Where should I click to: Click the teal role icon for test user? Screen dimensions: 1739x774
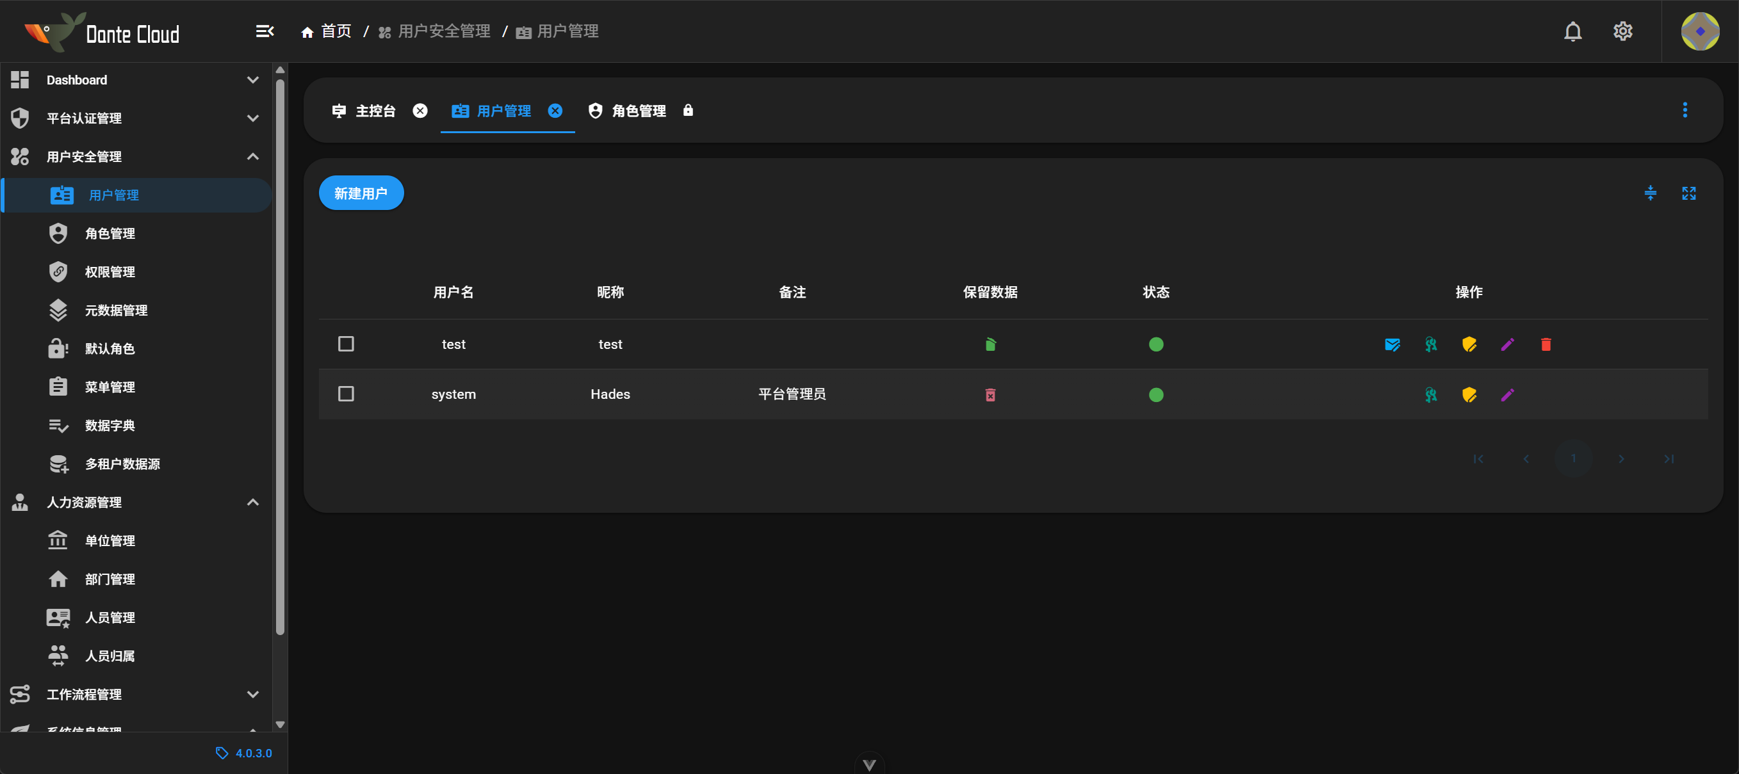pos(1430,345)
